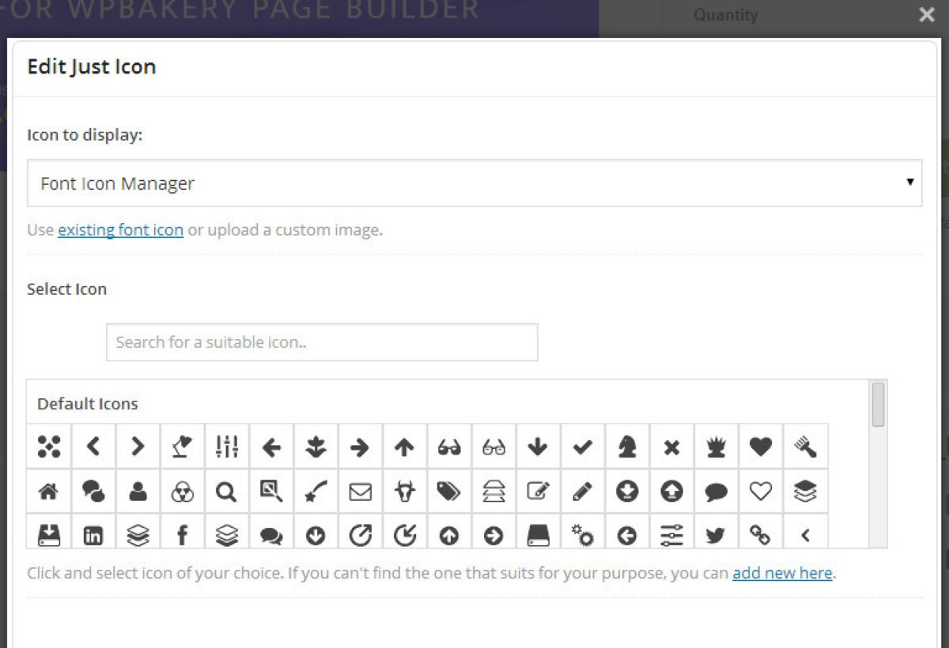Screen dimensions: 949x648
Task: Select the Facebook f icon
Action: tap(182, 536)
